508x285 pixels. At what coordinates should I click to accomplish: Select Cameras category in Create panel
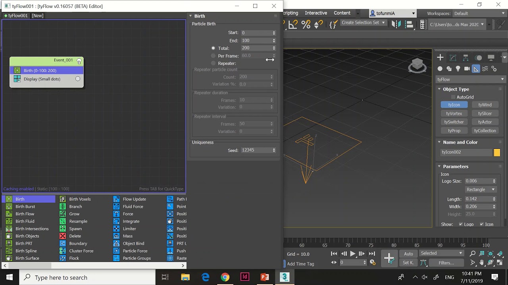pyautogui.click(x=467, y=69)
